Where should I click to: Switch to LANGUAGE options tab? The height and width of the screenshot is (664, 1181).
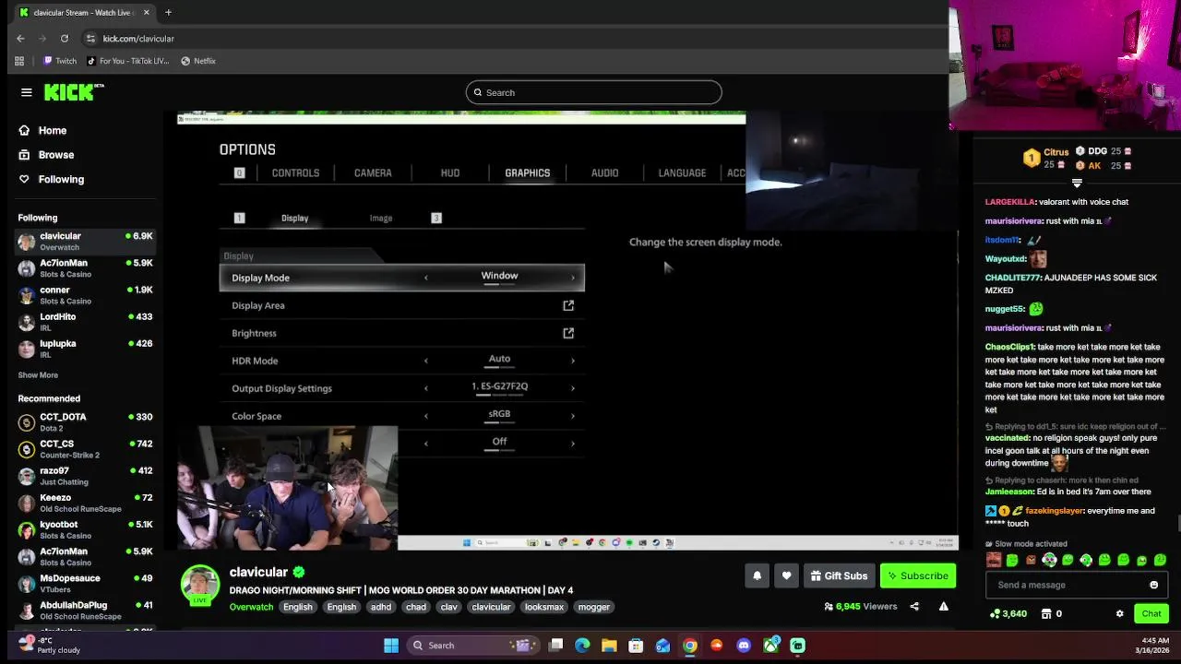(682, 172)
